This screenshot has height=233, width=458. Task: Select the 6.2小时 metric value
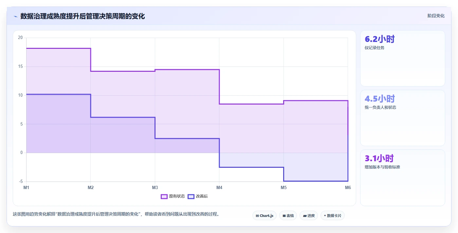click(380, 39)
